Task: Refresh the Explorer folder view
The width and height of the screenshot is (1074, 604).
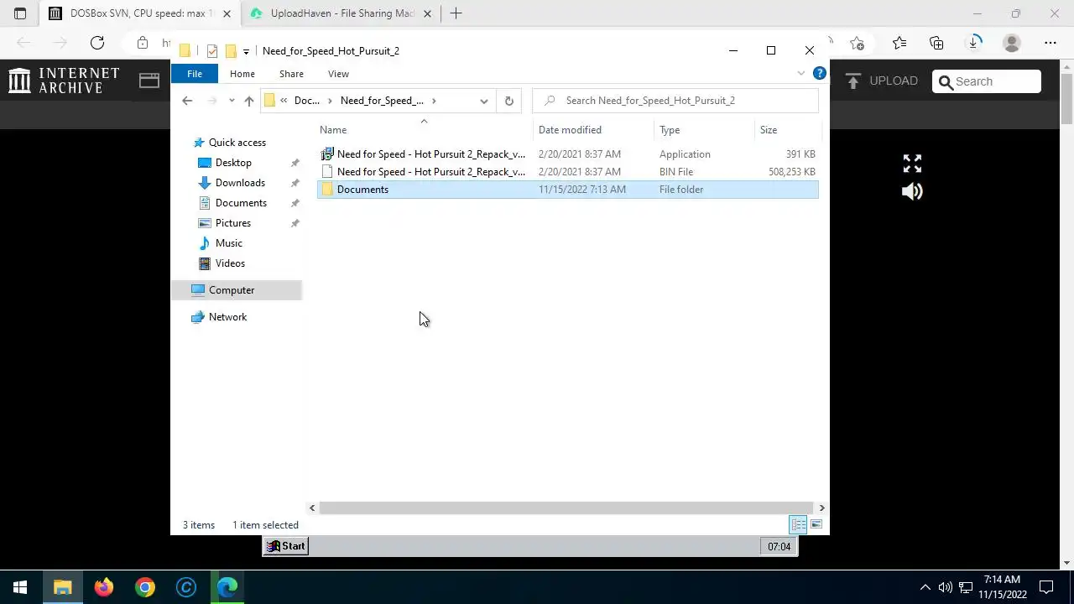Action: pos(508,101)
